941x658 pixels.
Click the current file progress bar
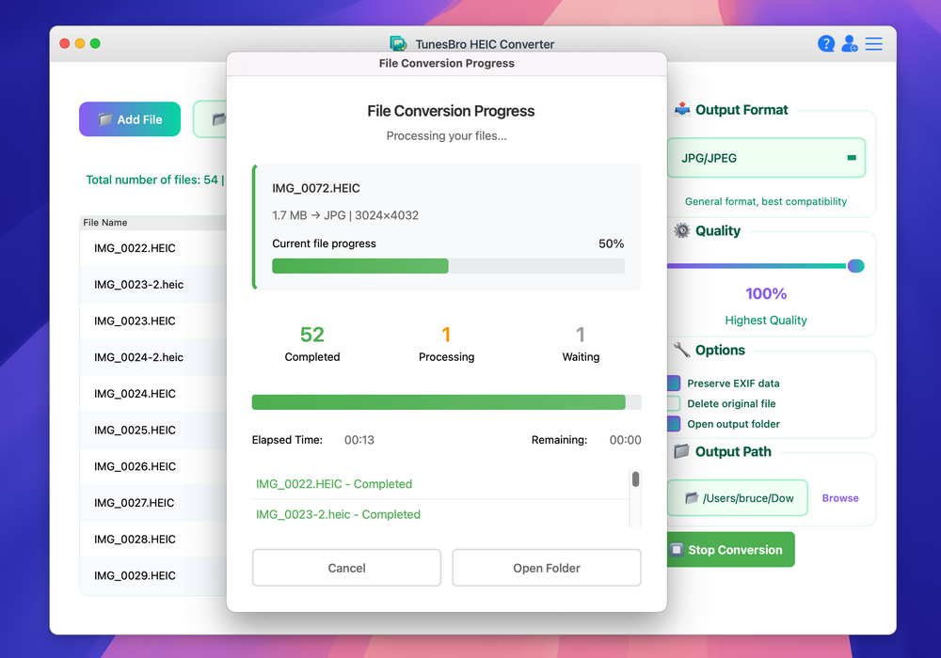pos(448,266)
